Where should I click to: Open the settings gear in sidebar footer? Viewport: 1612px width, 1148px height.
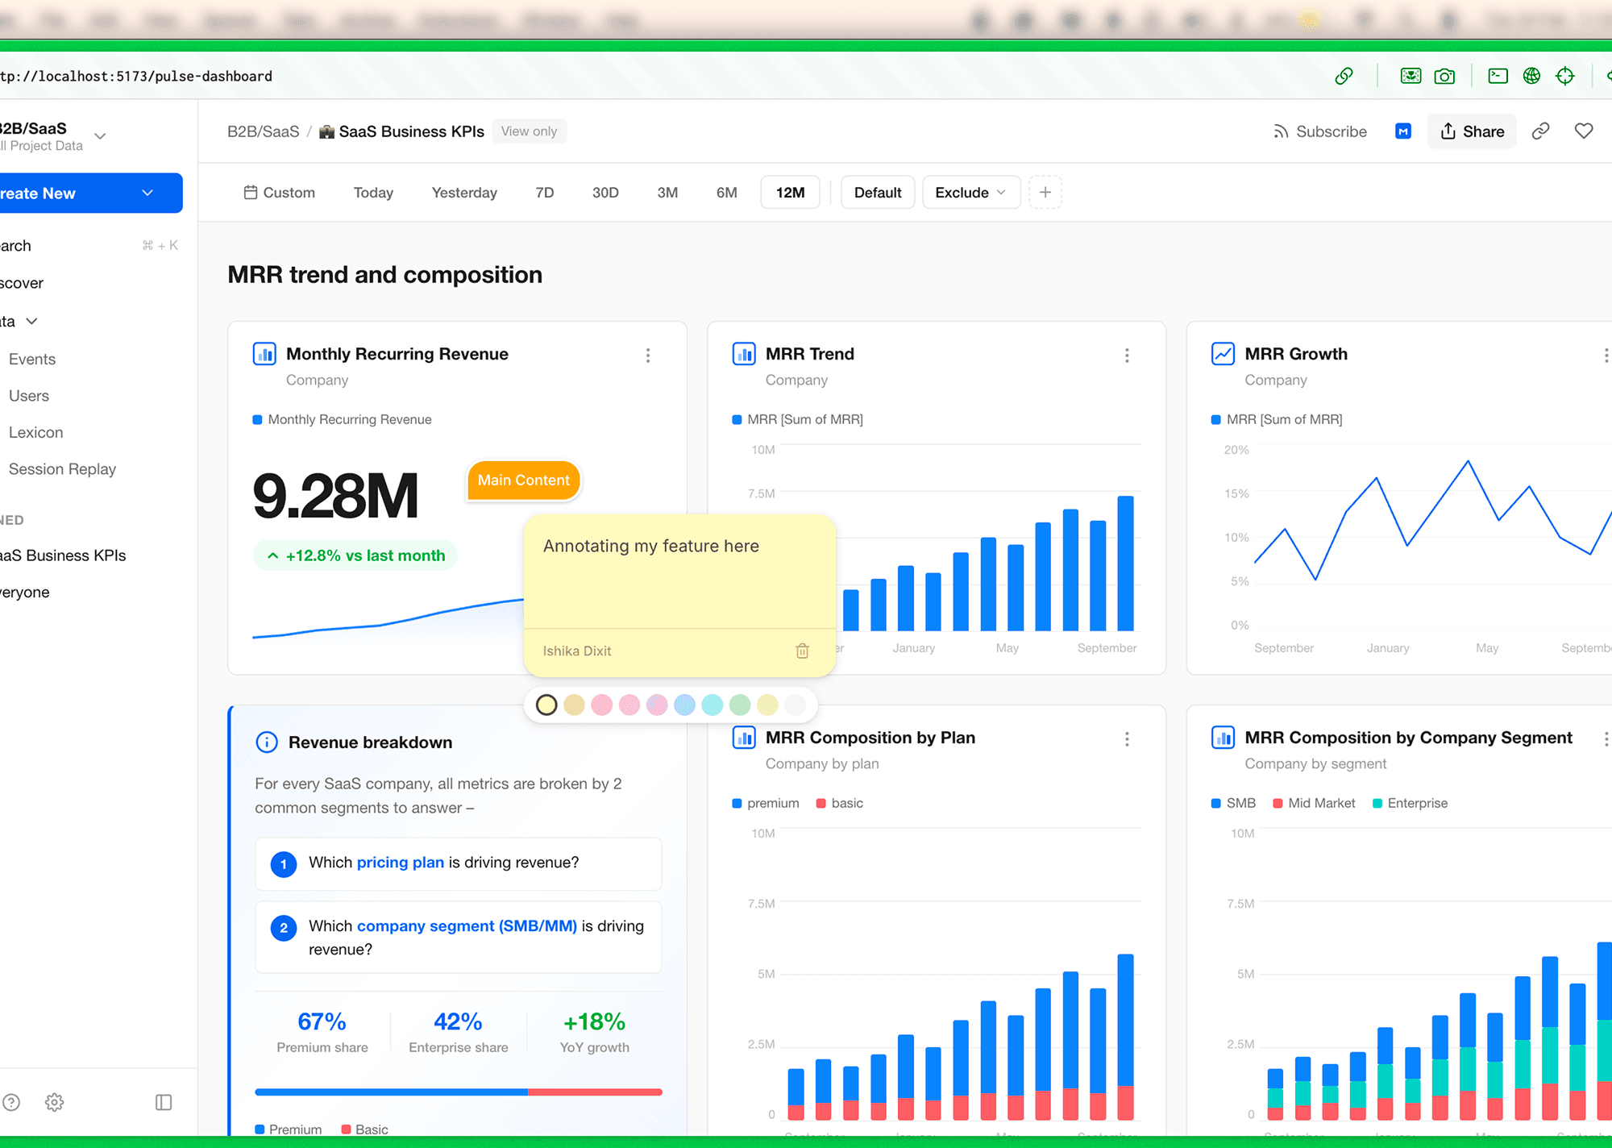pyautogui.click(x=54, y=1102)
